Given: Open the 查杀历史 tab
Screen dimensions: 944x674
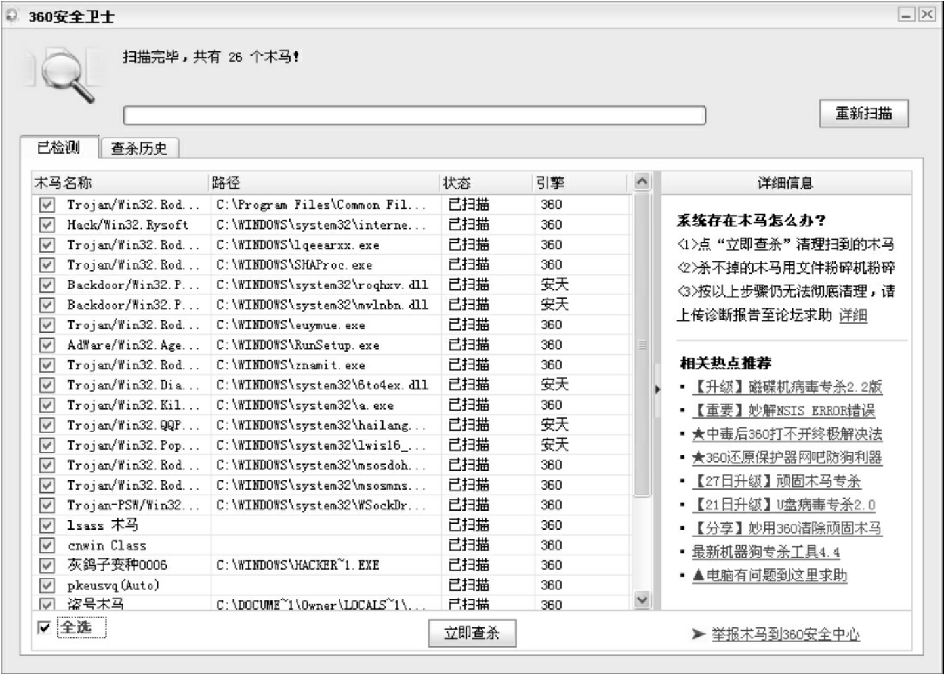Looking at the screenshot, I should (x=139, y=148).
